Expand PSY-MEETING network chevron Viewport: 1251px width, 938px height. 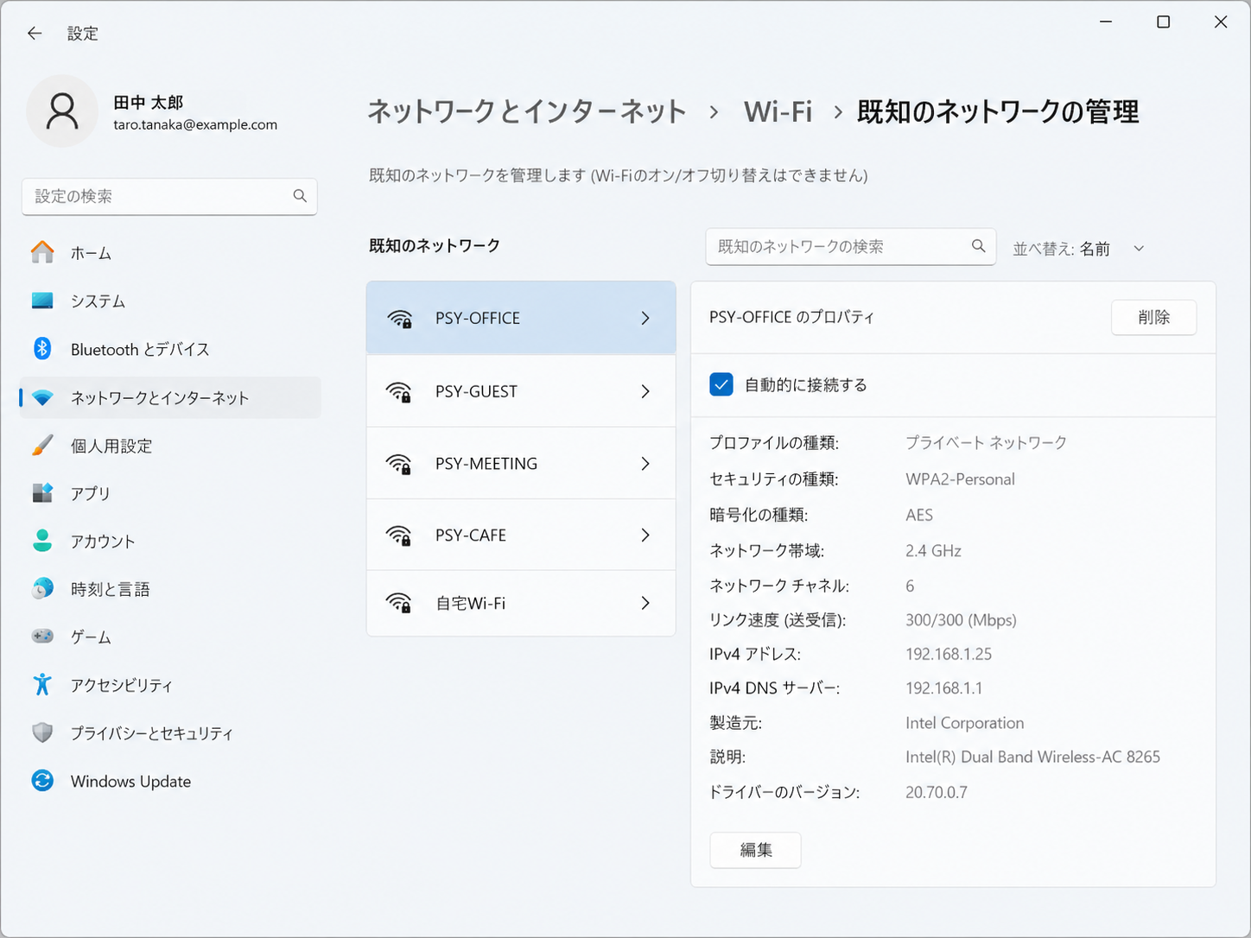(x=645, y=464)
